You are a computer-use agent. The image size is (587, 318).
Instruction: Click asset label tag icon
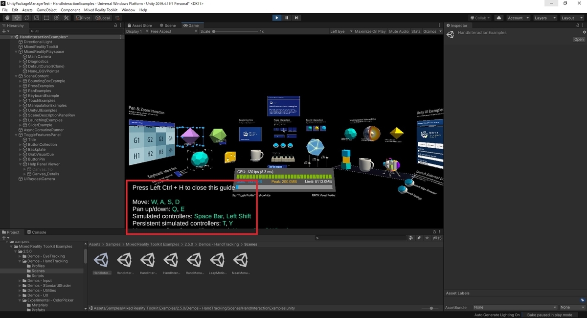click(x=582, y=300)
